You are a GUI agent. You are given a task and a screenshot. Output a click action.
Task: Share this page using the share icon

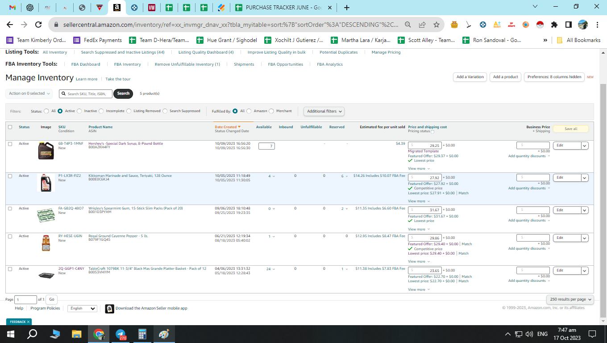pos(422,25)
